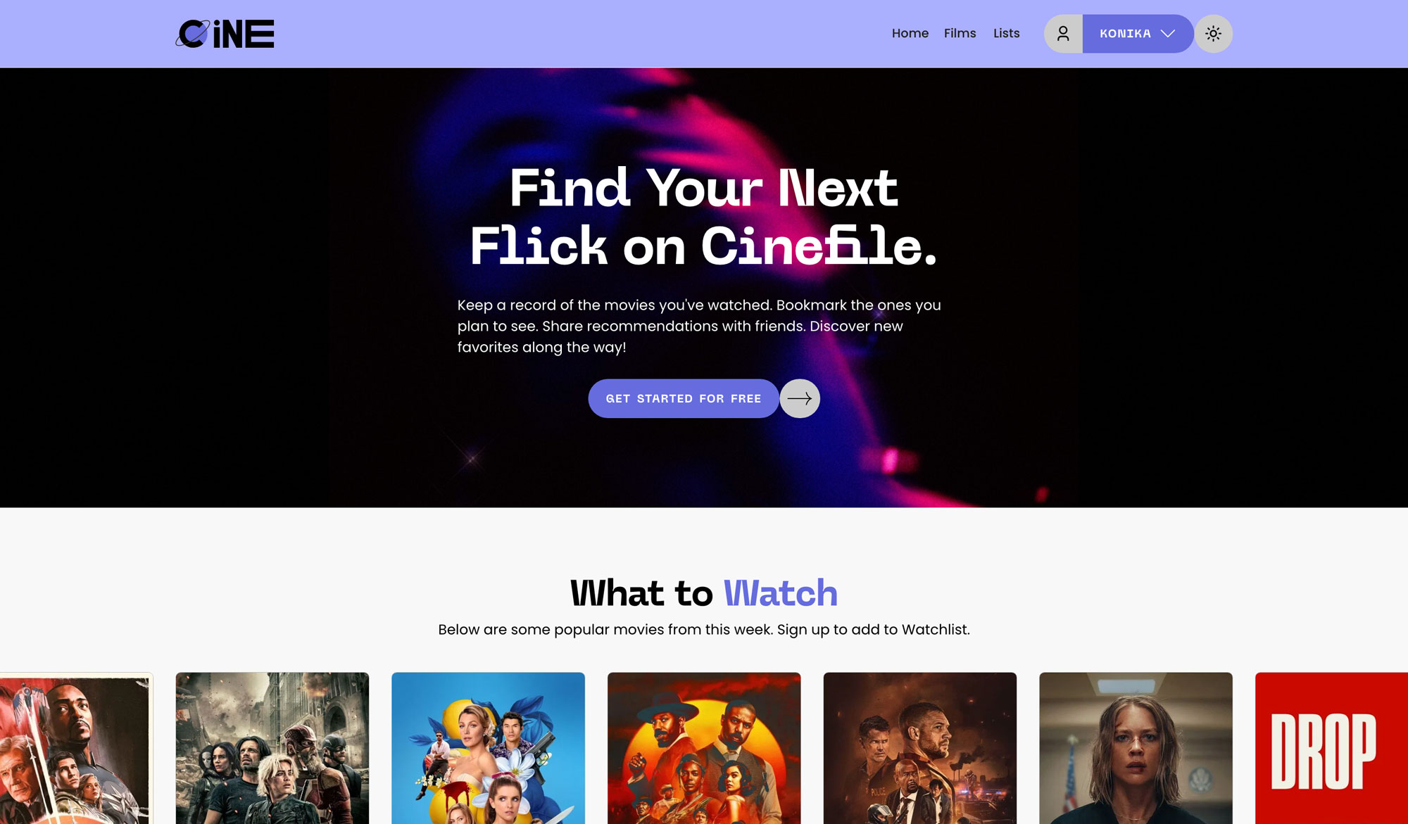Select the blue floral movie poster

488,748
